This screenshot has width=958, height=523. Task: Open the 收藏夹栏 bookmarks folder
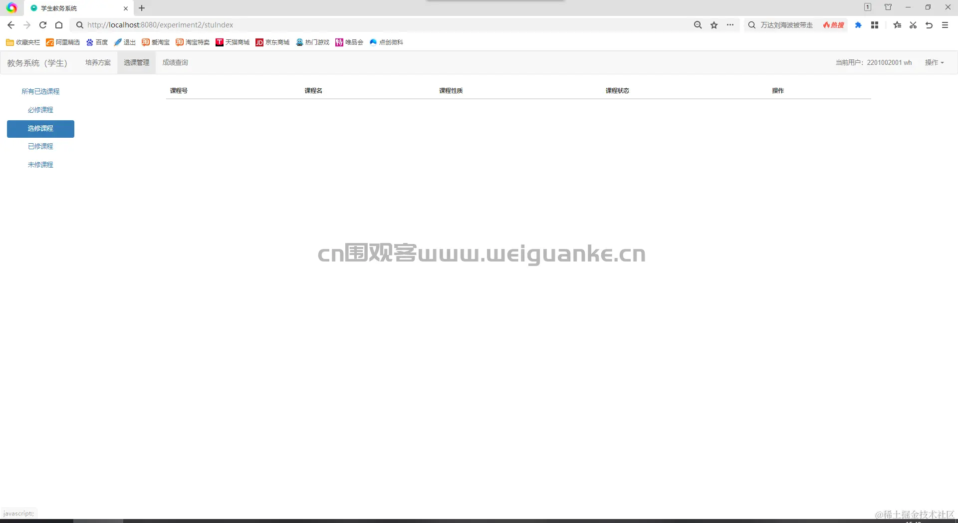point(23,42)
